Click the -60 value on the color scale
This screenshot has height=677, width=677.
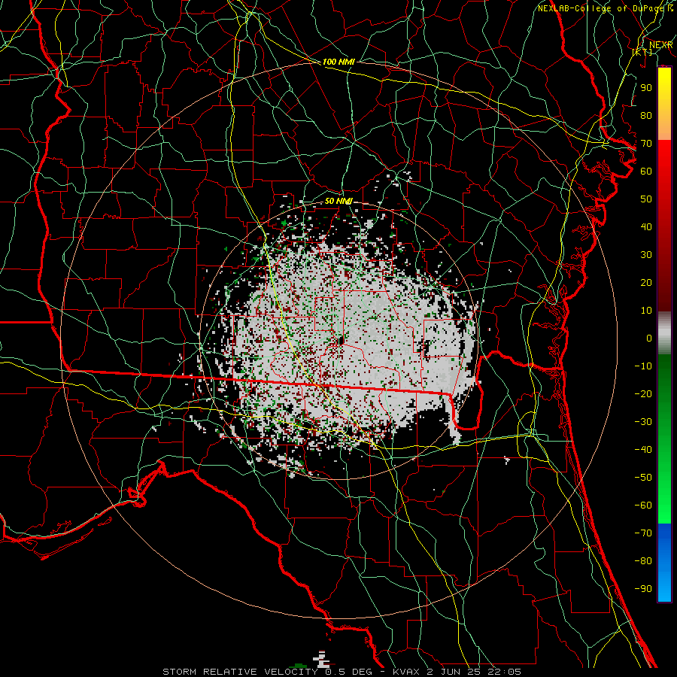coord(643,505)
